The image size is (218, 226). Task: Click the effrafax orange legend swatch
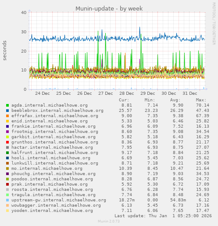coord(7,116)
